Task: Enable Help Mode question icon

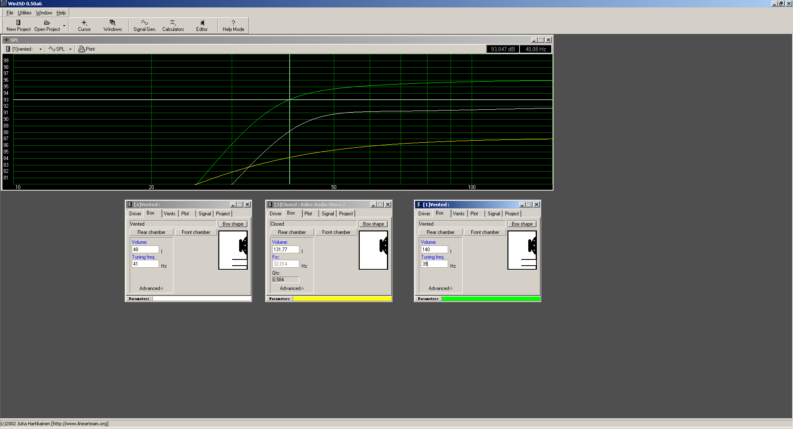Action: [x=233, y=23]
